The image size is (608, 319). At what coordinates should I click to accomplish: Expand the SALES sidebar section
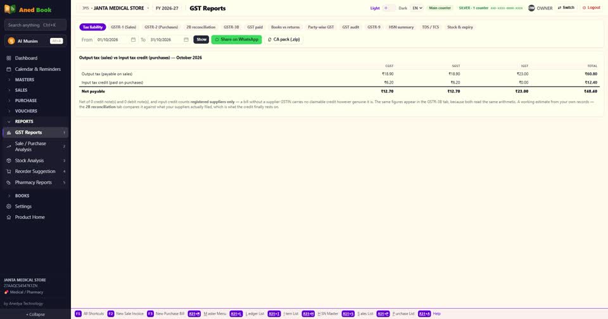(x=35, y=90)
